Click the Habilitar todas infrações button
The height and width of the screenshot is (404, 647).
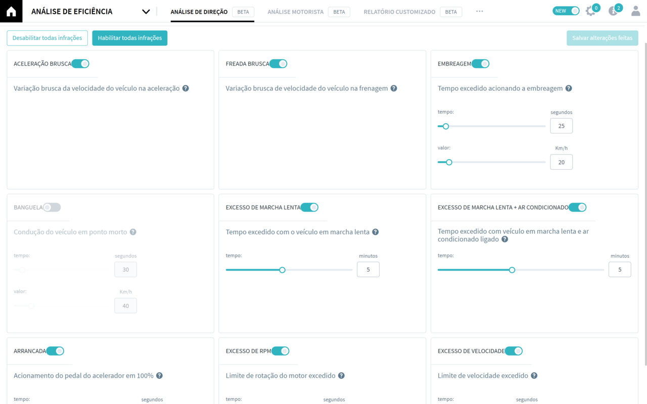129,38
